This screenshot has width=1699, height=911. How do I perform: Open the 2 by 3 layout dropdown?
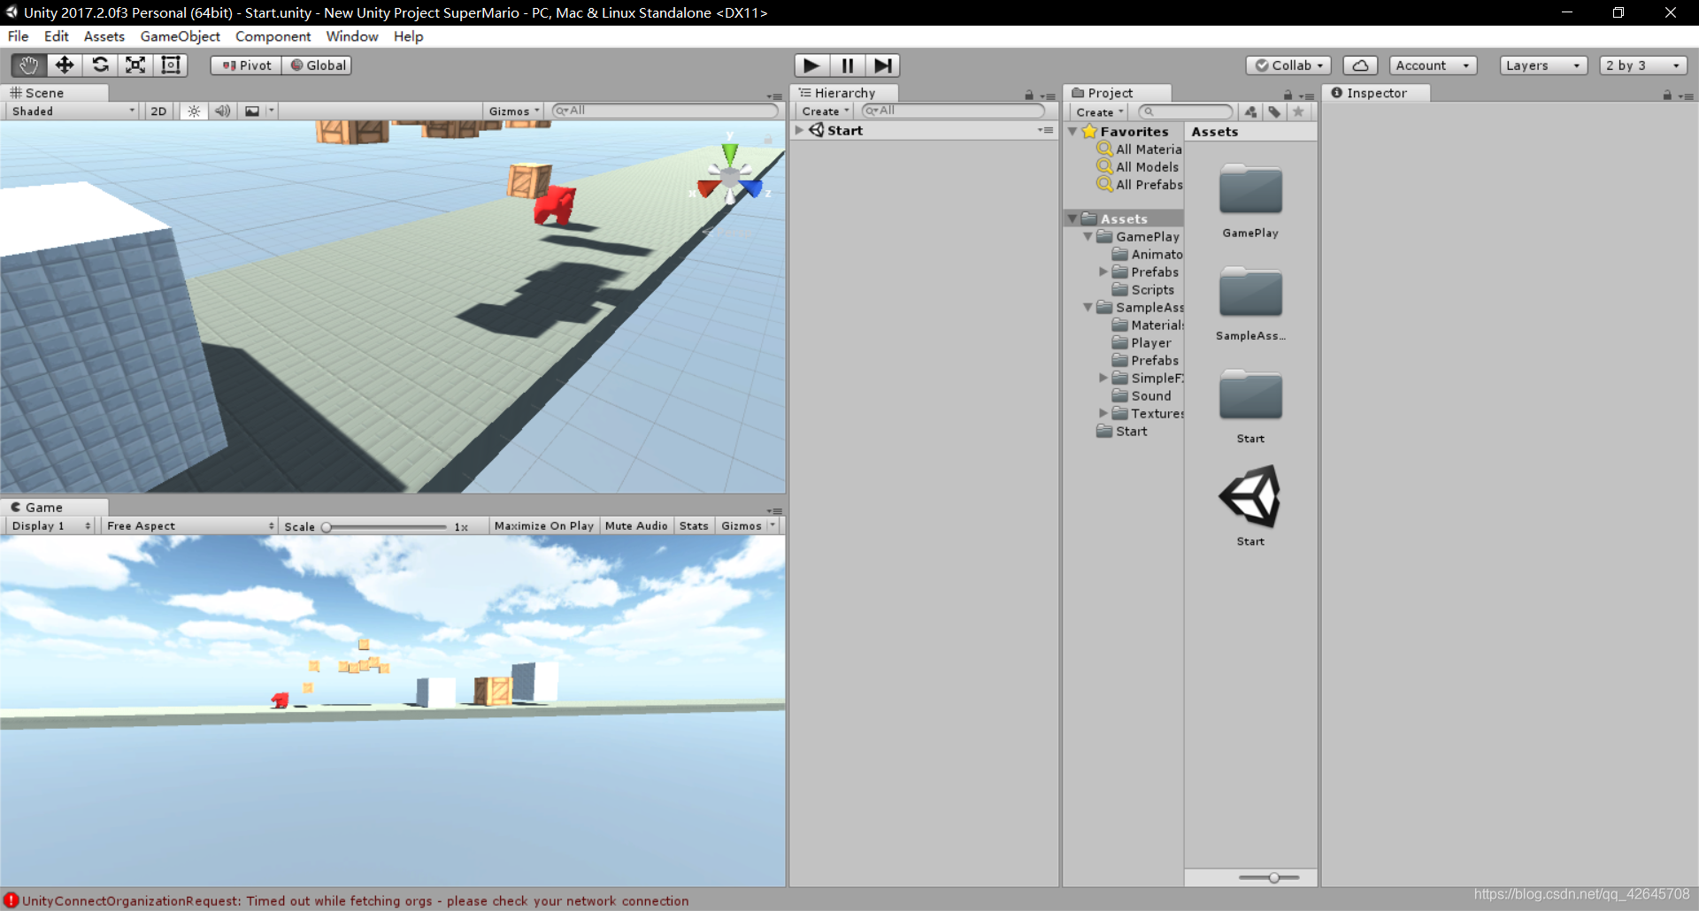pos(1643,65)
